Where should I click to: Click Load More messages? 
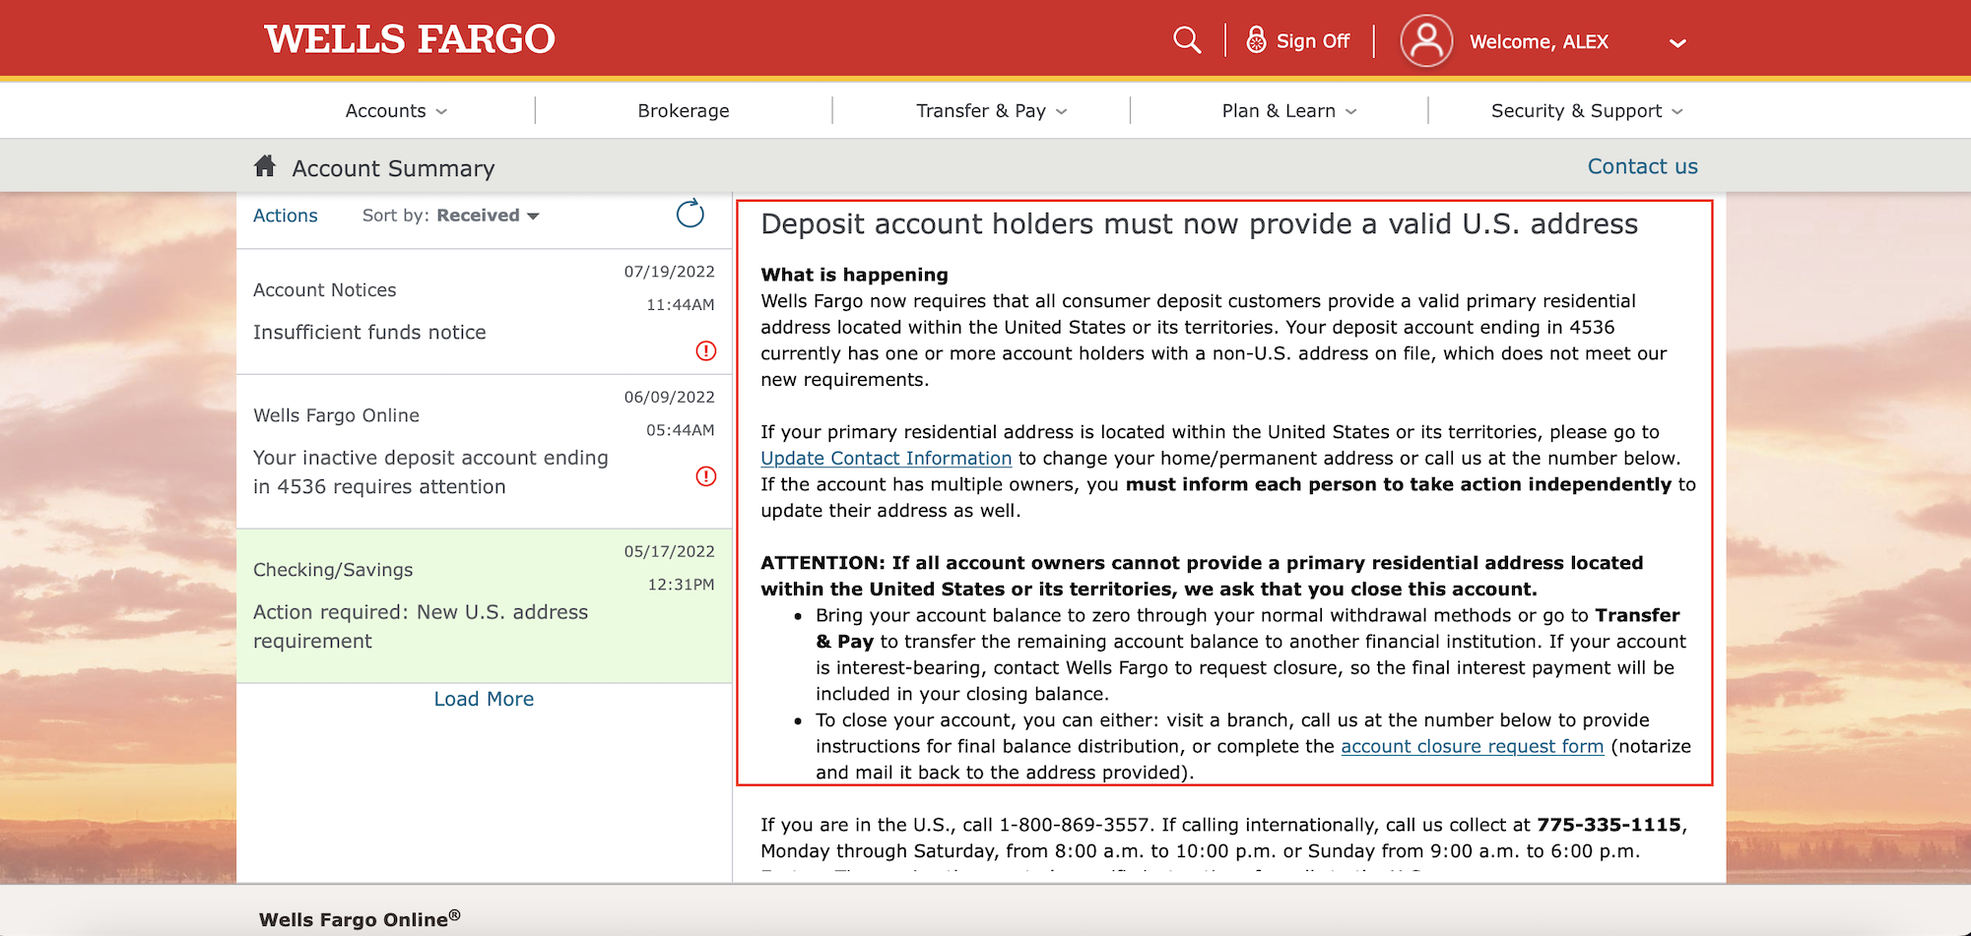pyautogui.click(x=484, y=699)
